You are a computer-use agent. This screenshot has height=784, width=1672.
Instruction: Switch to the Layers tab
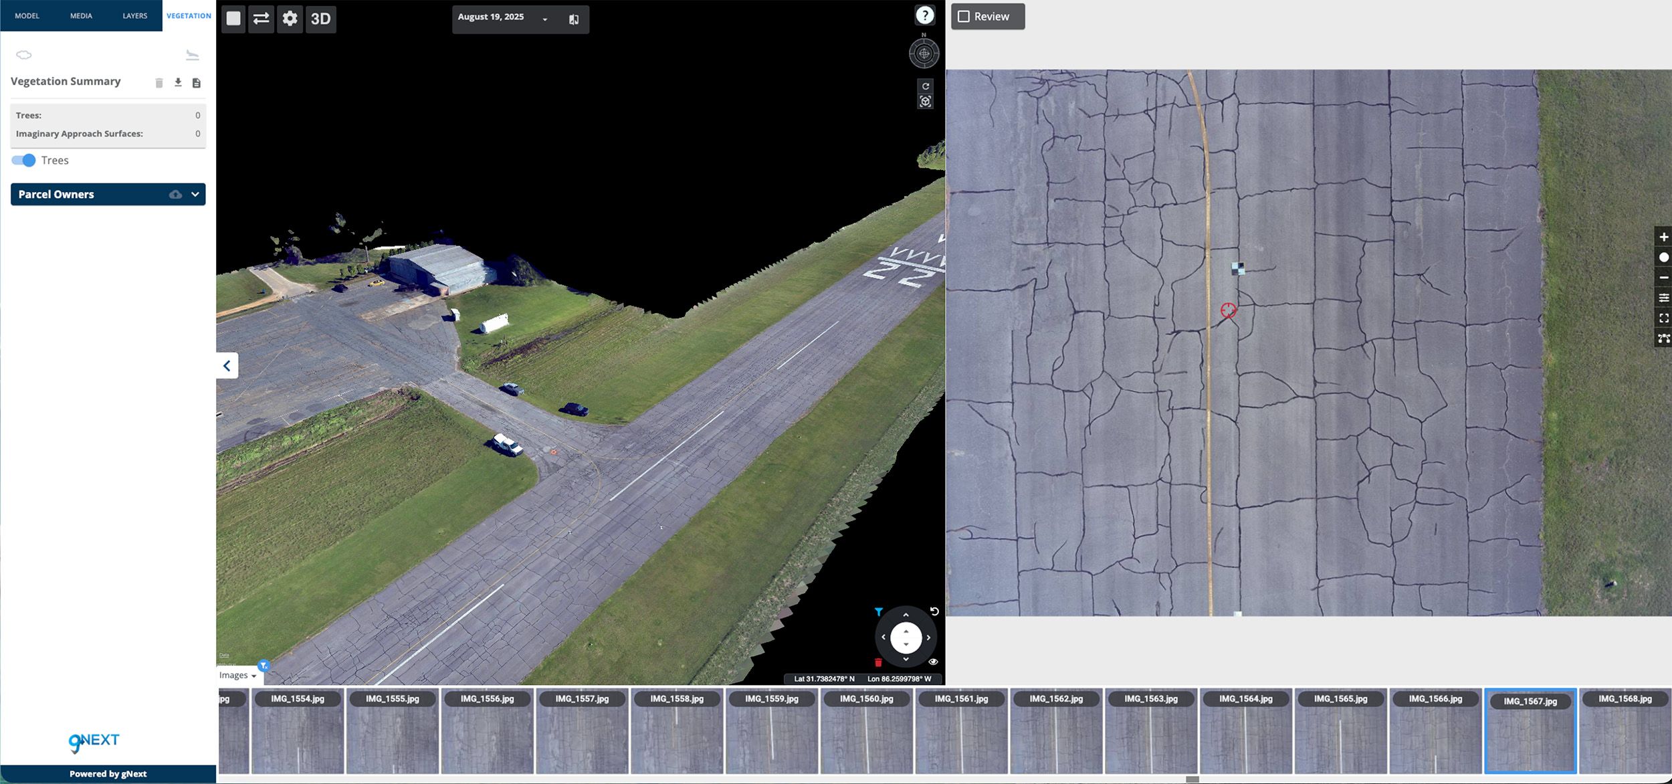(134, 15)
